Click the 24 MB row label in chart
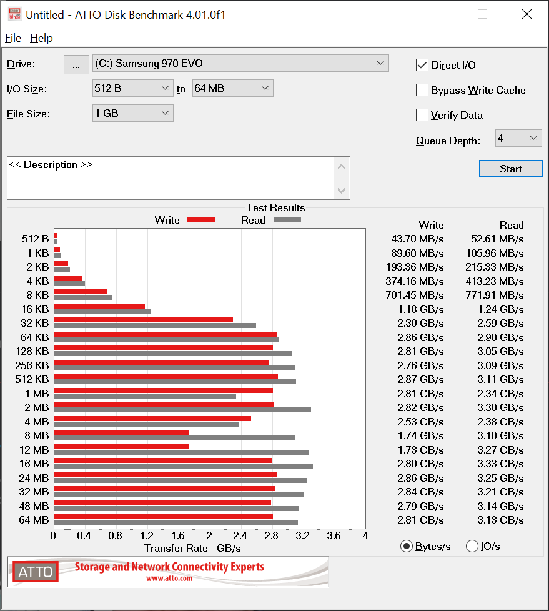Image resolution: width=549 pixels, height=611 pixels. (x=34, y=478)
